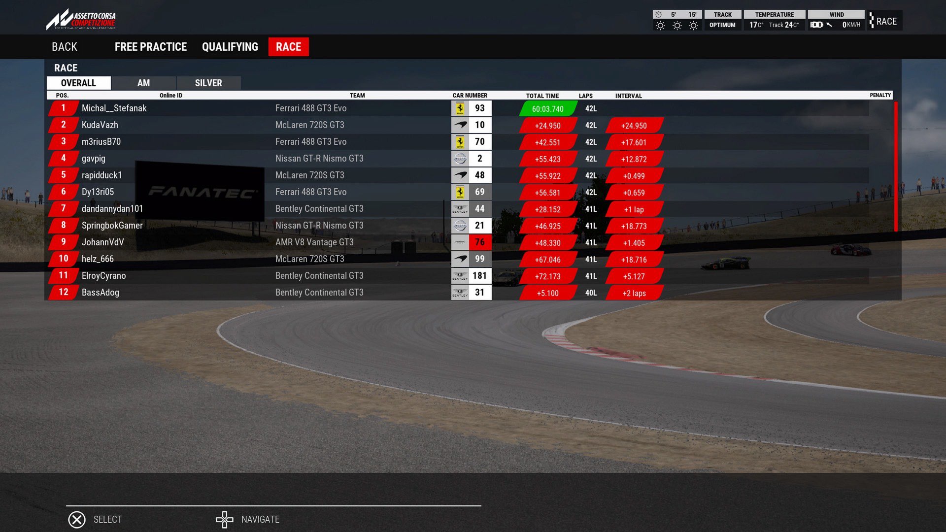This screenshot has width=946, height=532.
Task: Click the Nissan logo for car 2
Action: tap(460, 159)
